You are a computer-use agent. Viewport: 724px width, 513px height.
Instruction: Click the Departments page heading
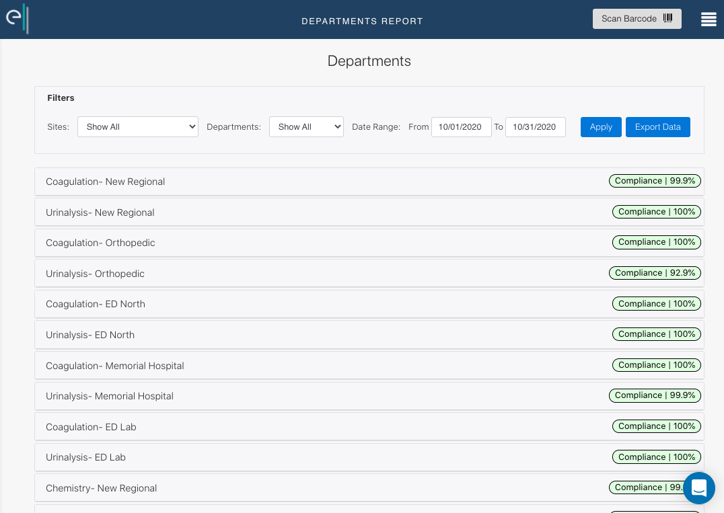(369, 61)
